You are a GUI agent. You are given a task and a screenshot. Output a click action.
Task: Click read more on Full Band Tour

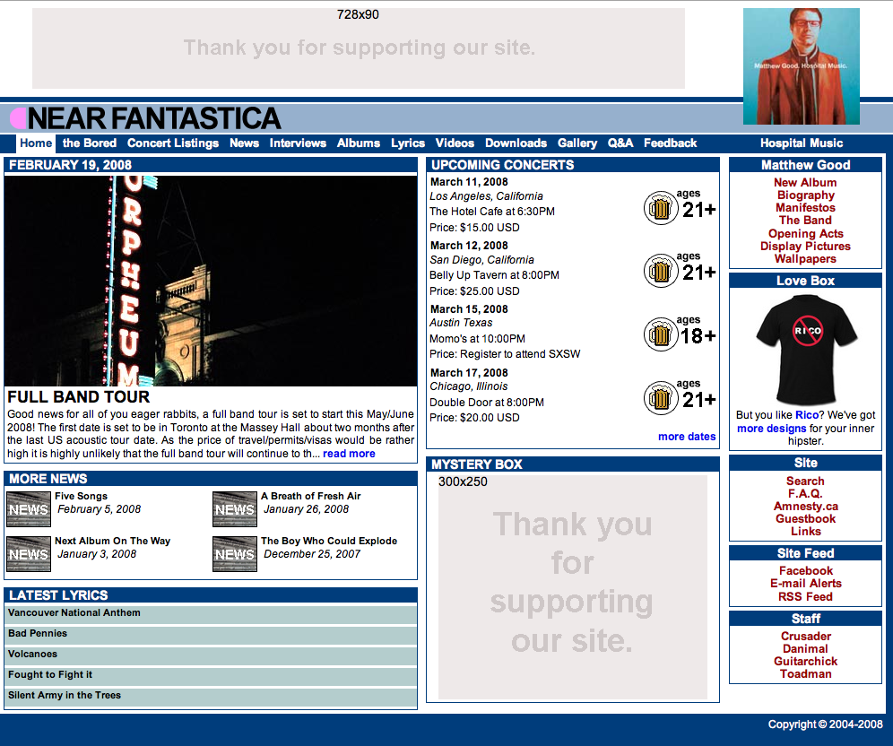[349, 454]
